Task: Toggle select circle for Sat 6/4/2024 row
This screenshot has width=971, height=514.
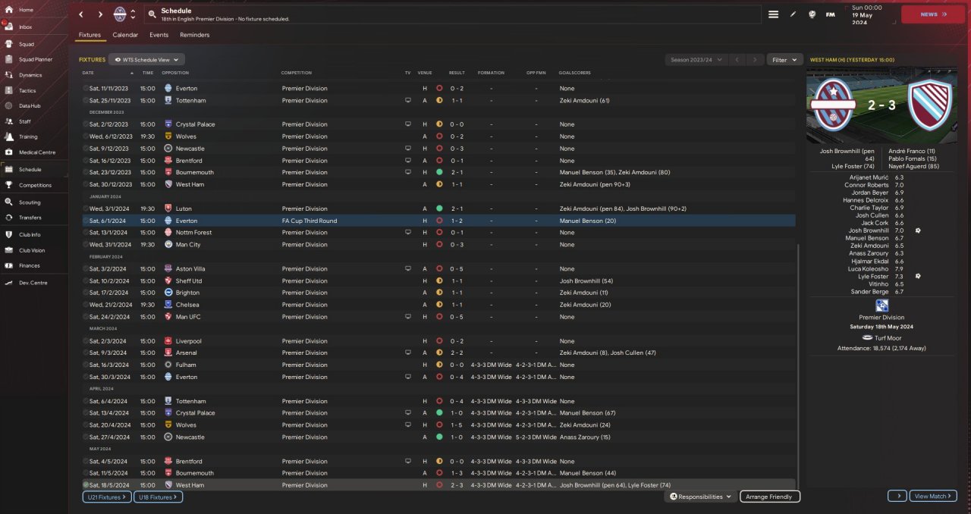Action: click(x=86, y=401)
